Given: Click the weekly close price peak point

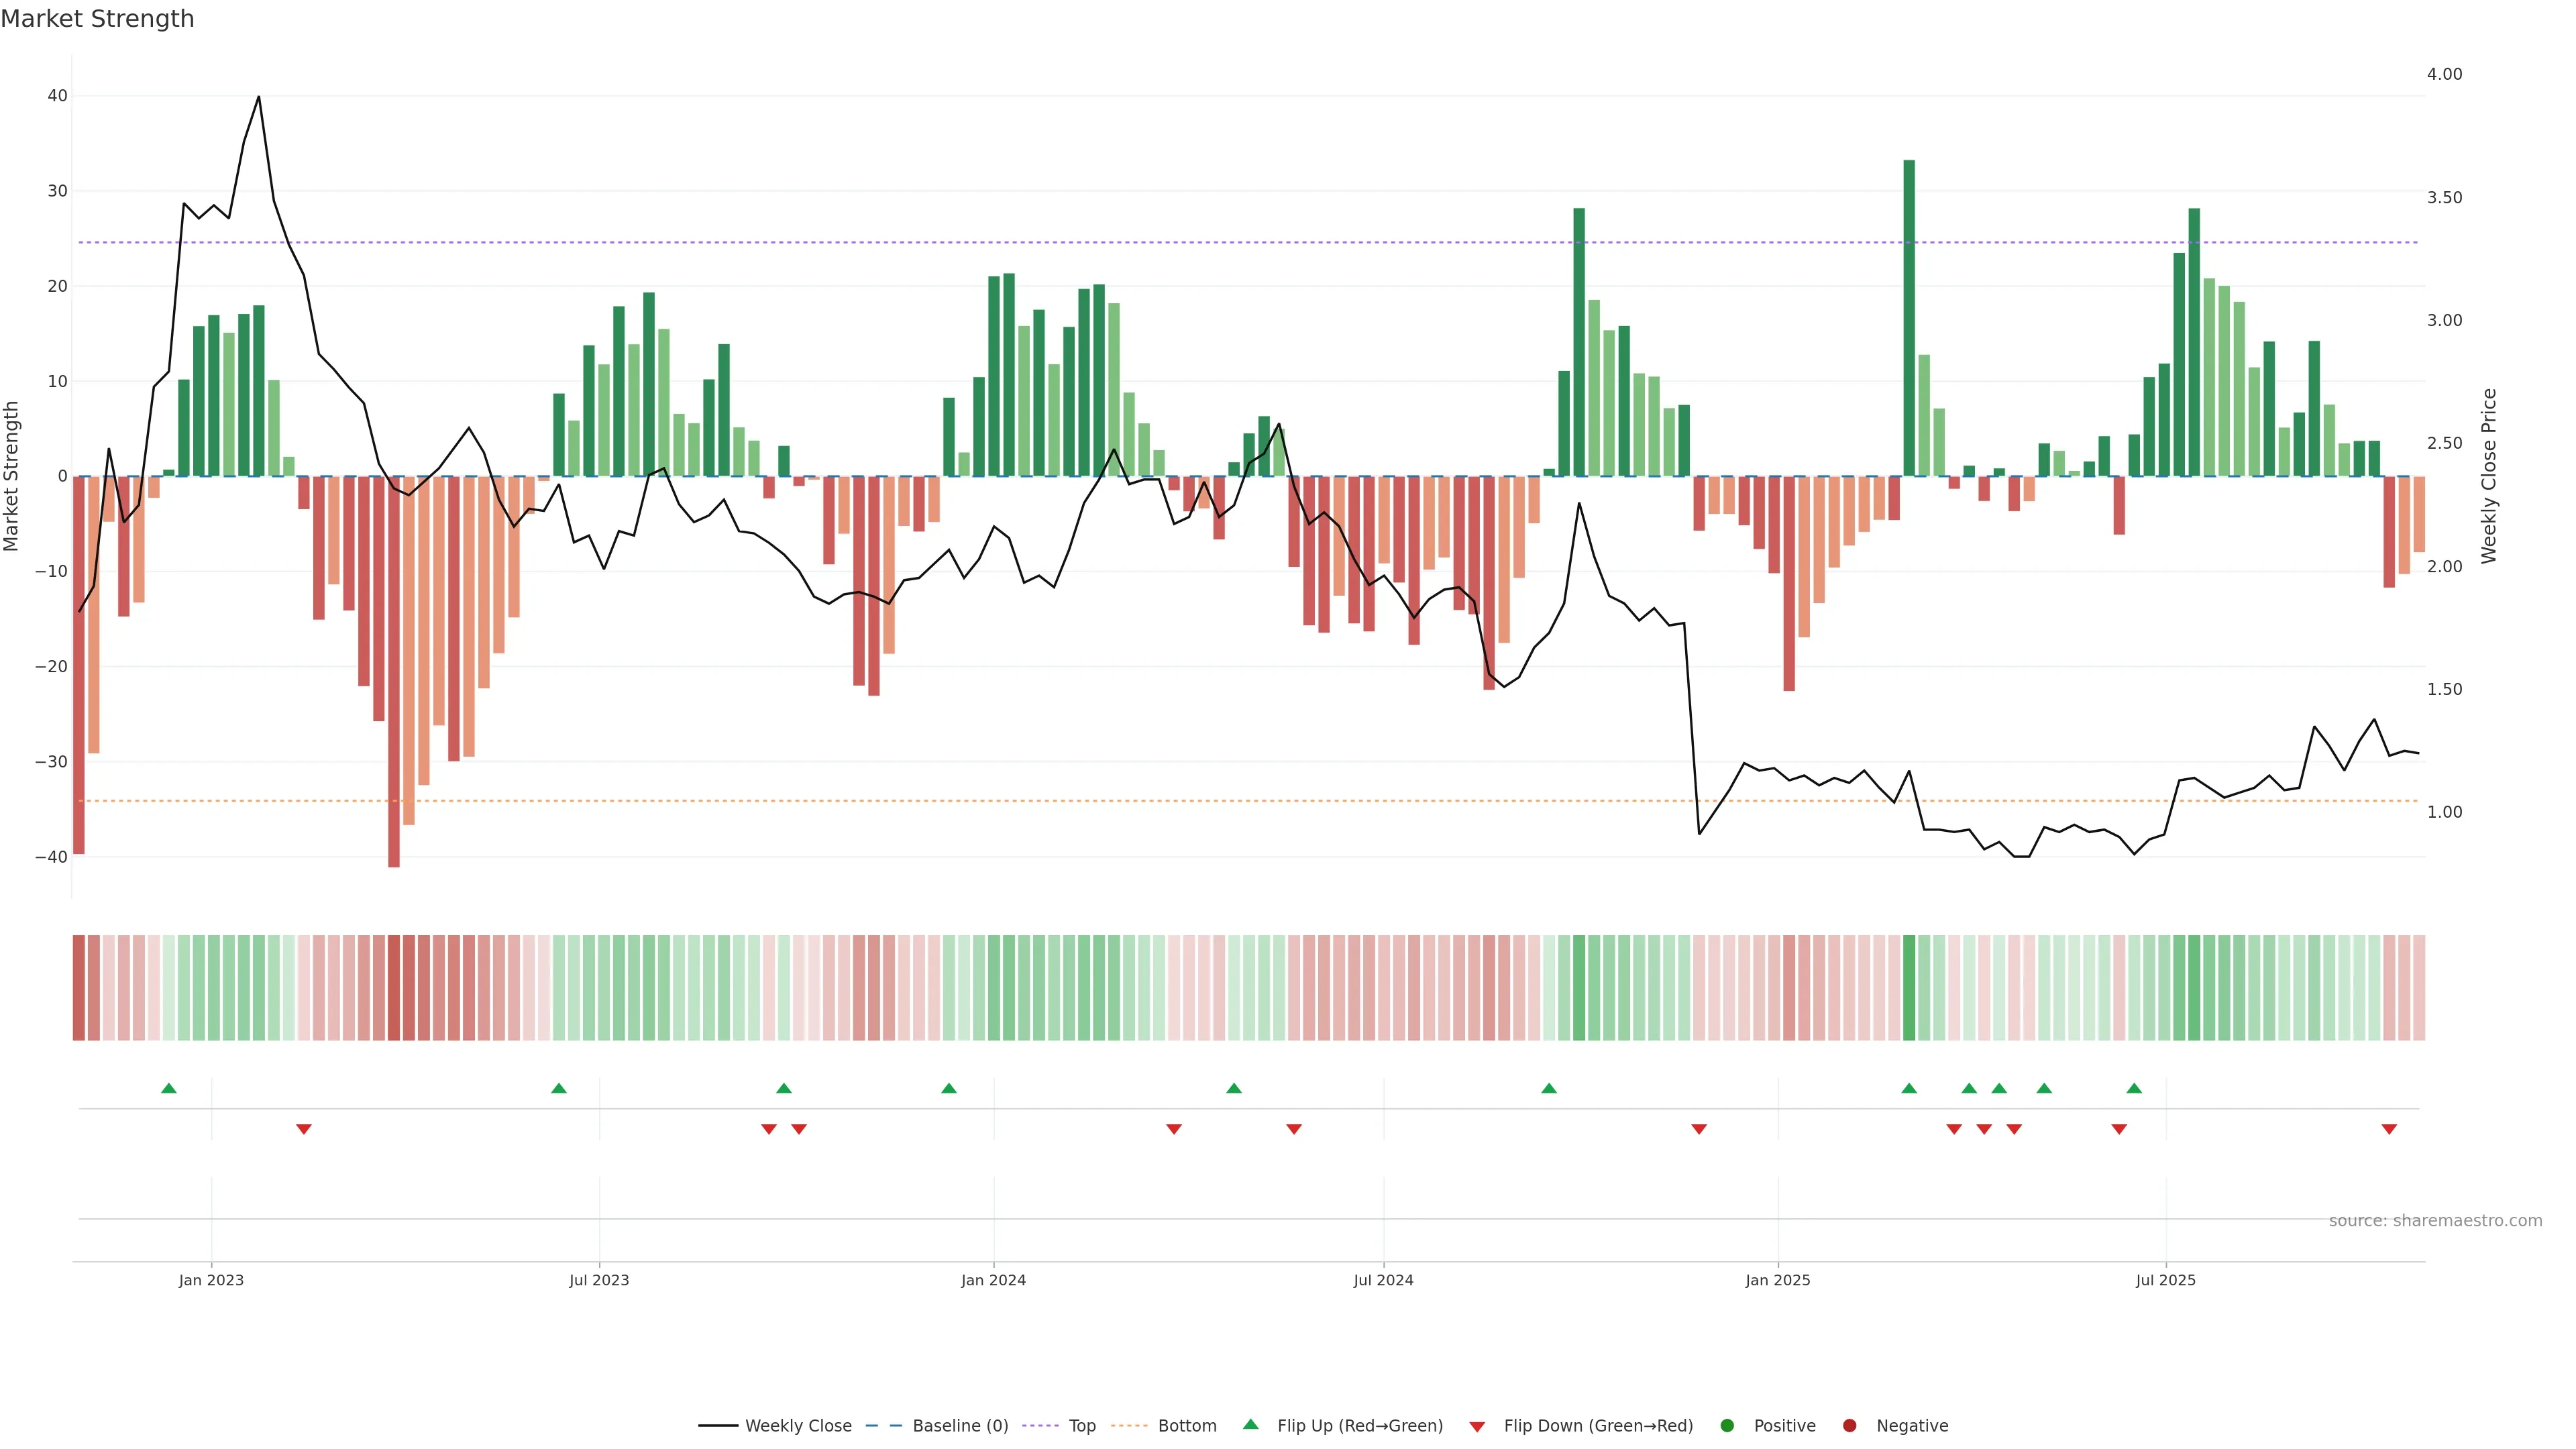Looking at the screenshot, I should tap(259, 97).
